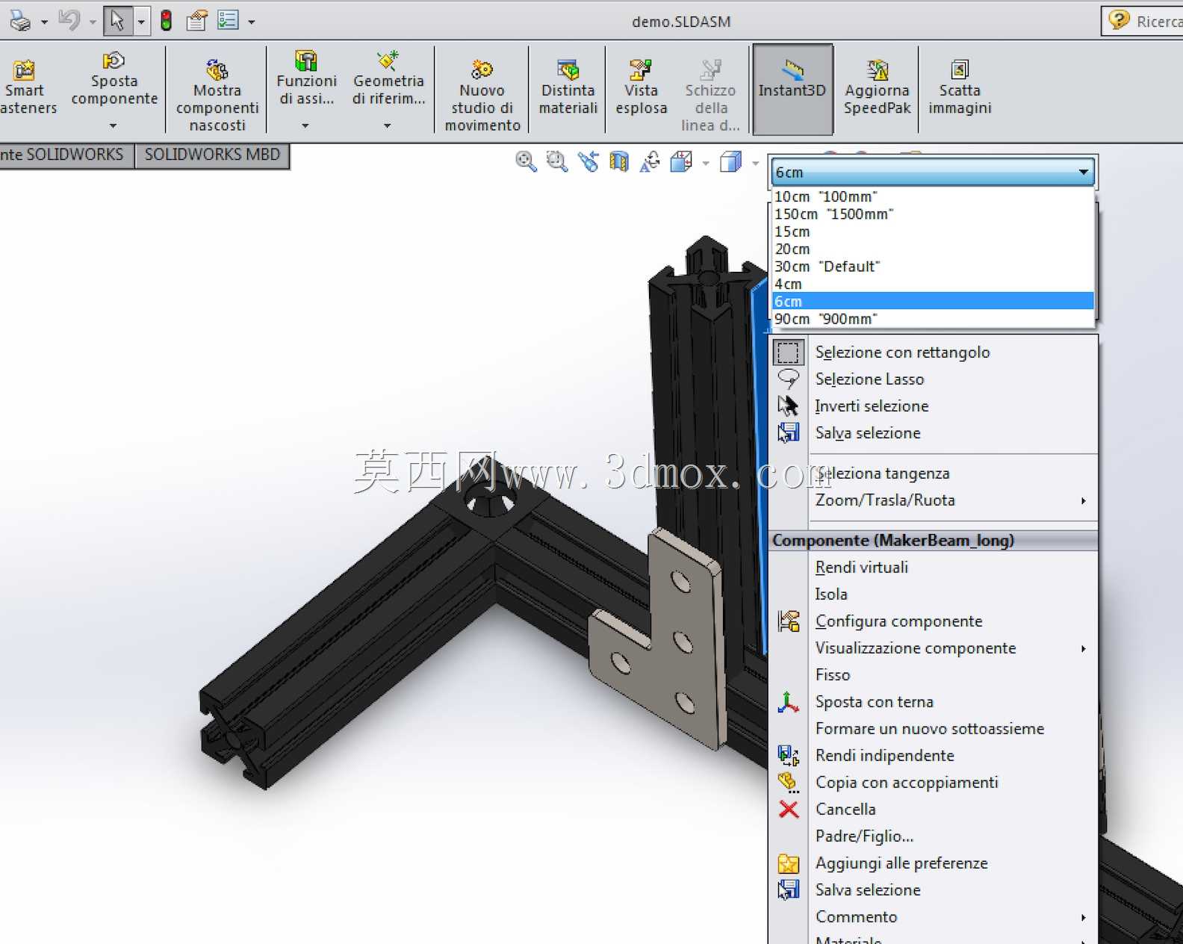Image resolution: width=1183 pixels, height=944 pixels.
Task: Activate the Select cursor tool
Action: tap(117, 20)
